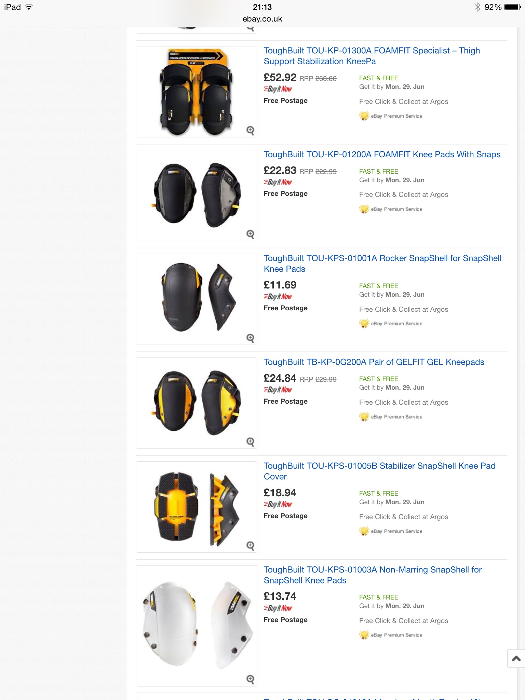
Task: Tap the ebay.co.uk address bar
Action: tap(262, 19)
